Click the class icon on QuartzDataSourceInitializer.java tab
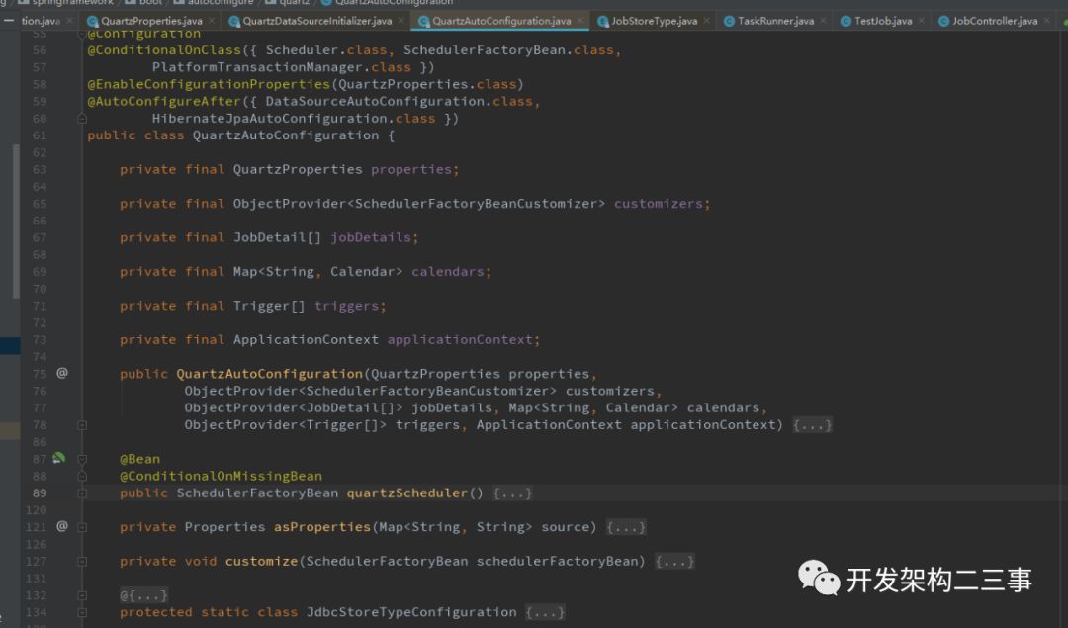Screen dimensions: 1068x628 pyautogui.click(x=234, y=22)
